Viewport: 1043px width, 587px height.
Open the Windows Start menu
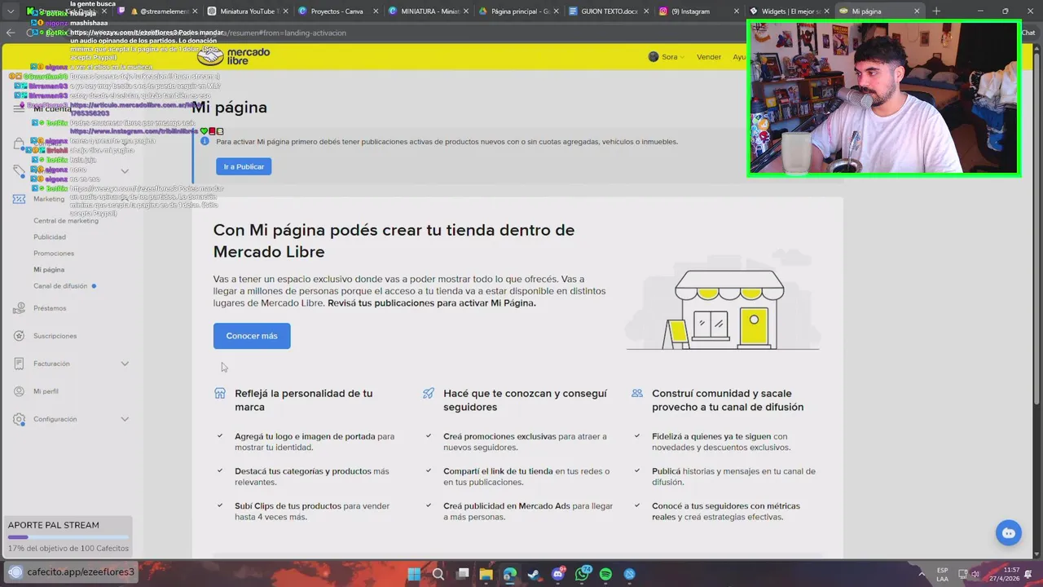coord(414,574)
